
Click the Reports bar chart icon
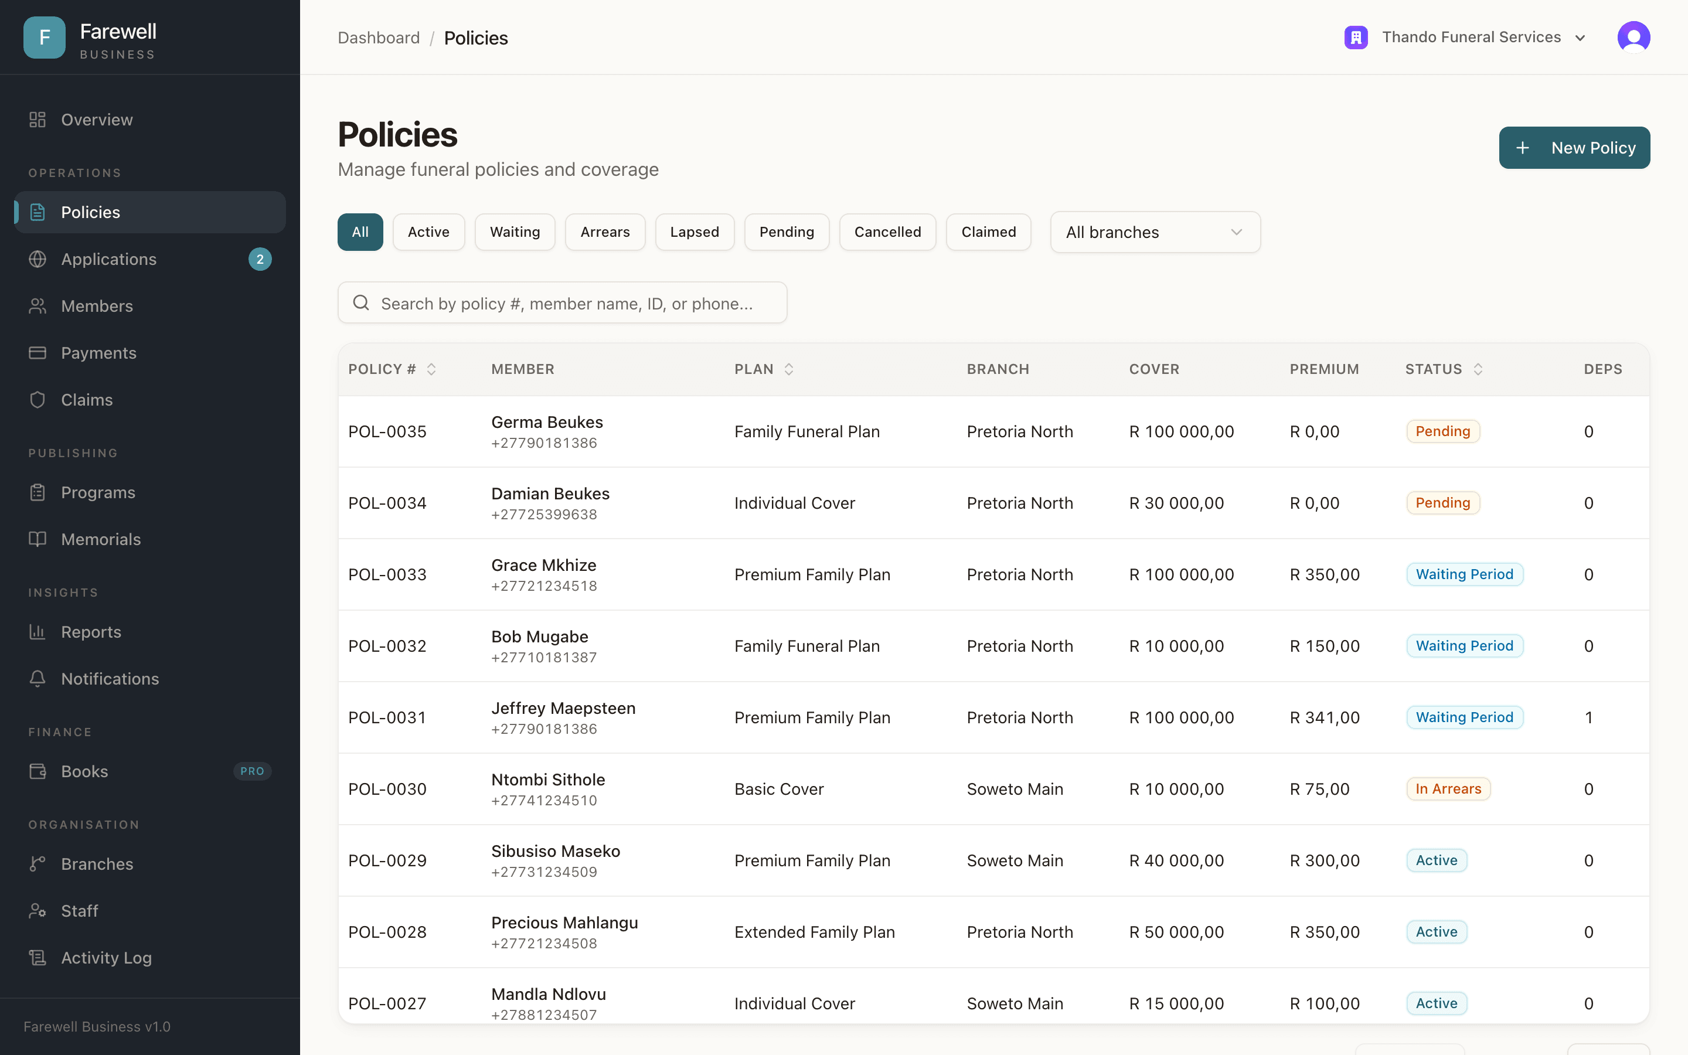click(x=38, y=631)
